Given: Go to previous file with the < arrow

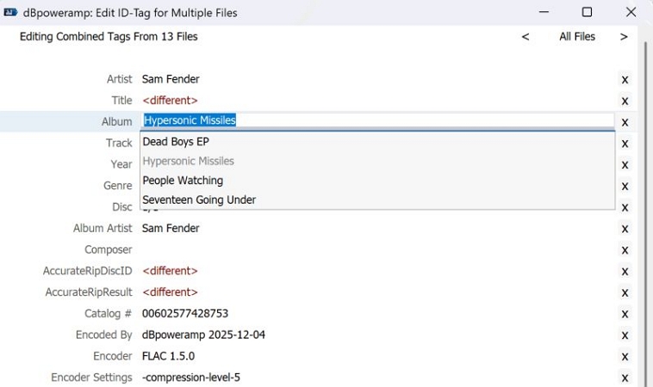Looking at the screenshot, I should coord(526,37).
